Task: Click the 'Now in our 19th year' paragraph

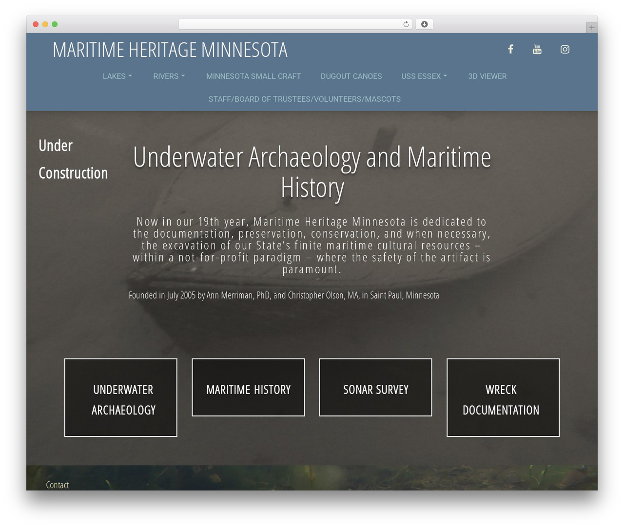Action: click(312, 245)
